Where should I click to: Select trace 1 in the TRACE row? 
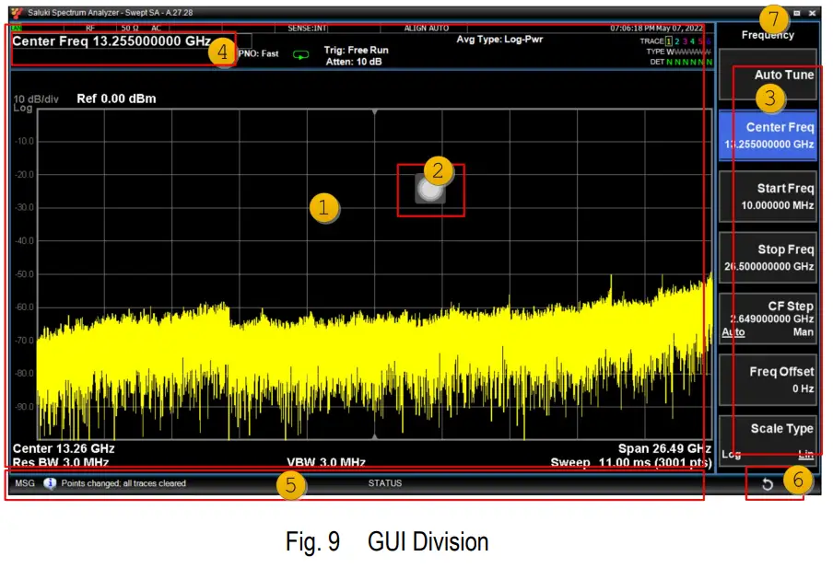[669, 41]
